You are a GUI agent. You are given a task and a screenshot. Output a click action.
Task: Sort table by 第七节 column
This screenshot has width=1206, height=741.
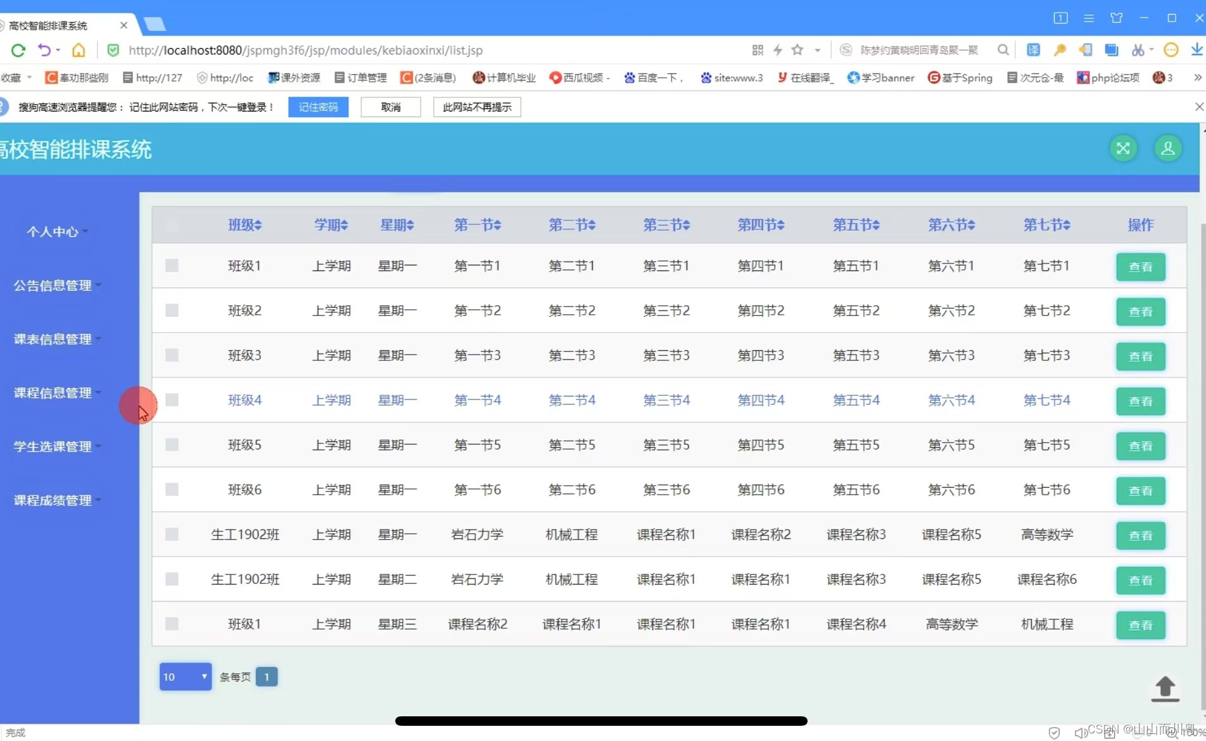click(x=1047, y=225)
